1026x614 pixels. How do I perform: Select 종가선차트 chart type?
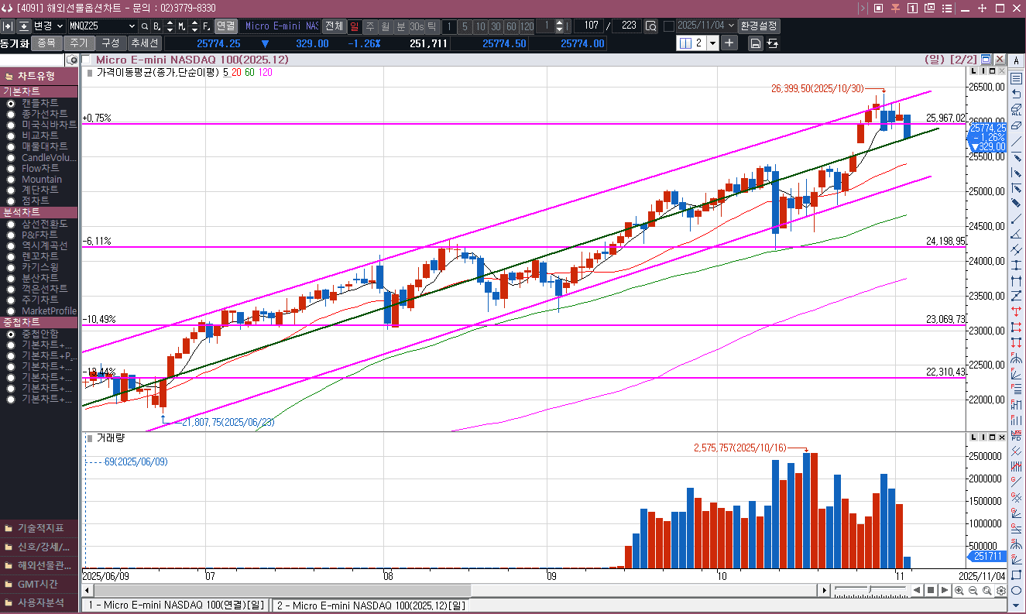[44, 114]
